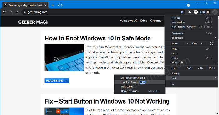Click the angle brackets icon near tabs

(60, 5)
